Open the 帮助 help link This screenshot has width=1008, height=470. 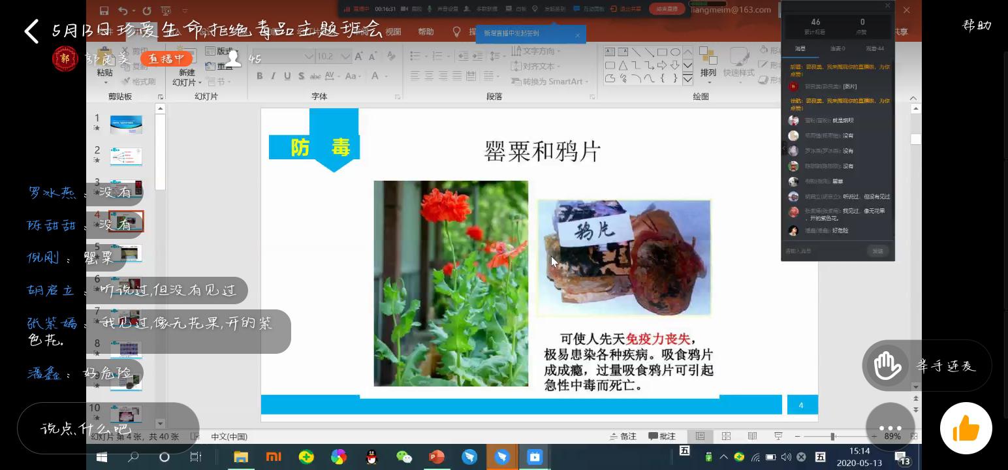click(977, 25)
